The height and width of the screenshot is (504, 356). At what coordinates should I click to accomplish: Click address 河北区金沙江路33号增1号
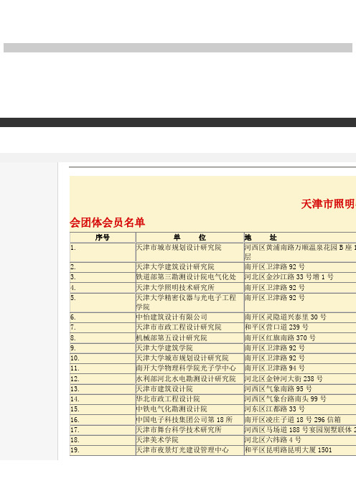[x=289, y=277]
